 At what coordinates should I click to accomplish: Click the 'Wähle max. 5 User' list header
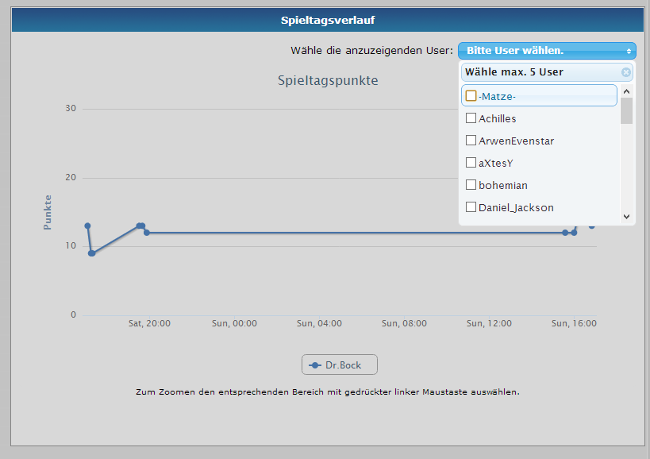(514, 72)
